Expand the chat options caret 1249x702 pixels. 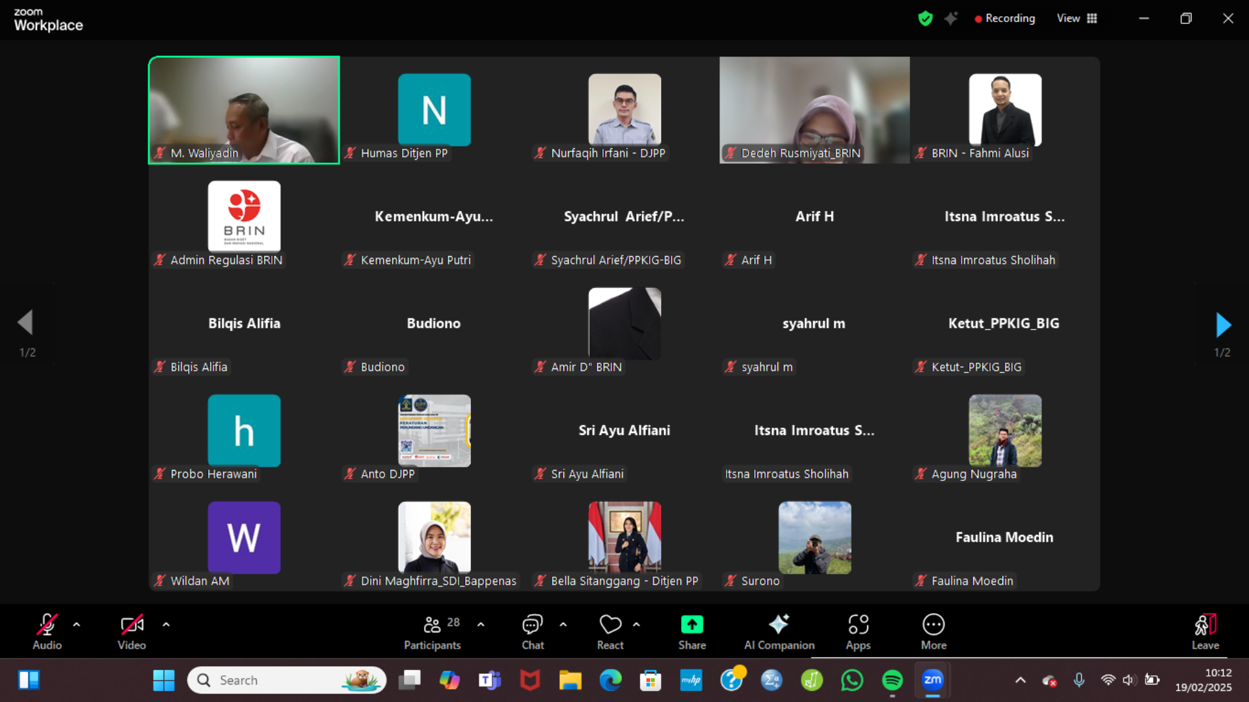(x=563, y=625)
